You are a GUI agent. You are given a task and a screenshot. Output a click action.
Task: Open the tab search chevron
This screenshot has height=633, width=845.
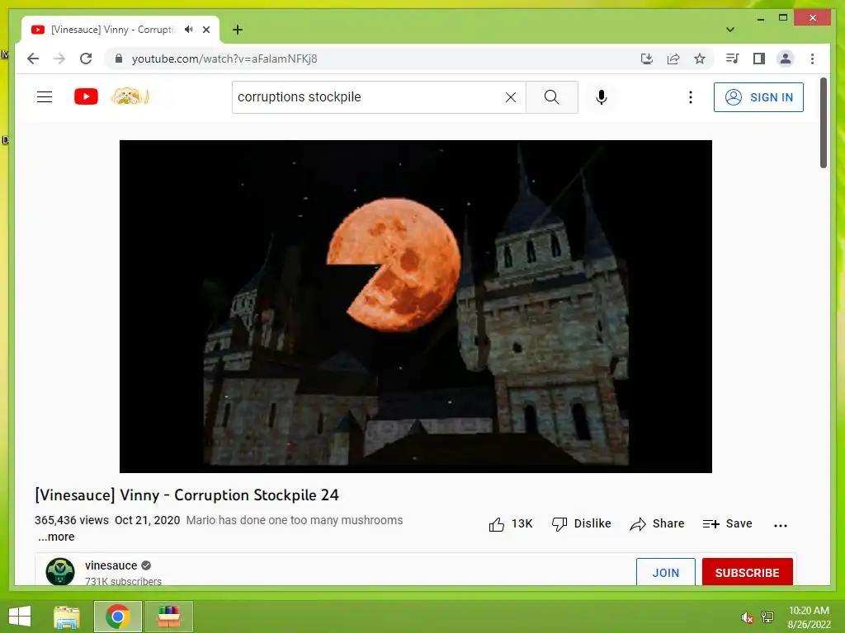730,30
